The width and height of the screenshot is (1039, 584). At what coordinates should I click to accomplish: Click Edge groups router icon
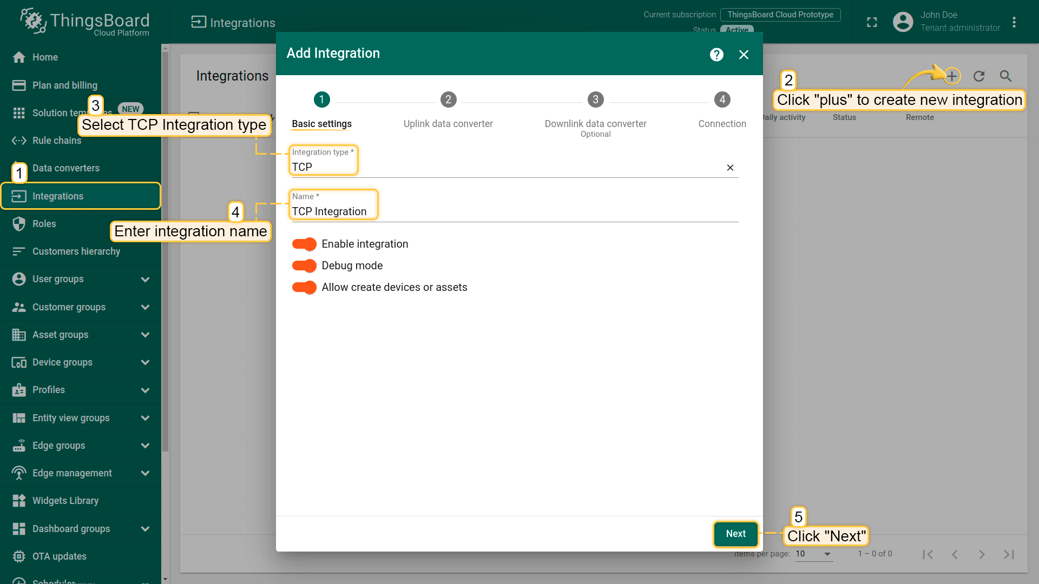point(19,446)
